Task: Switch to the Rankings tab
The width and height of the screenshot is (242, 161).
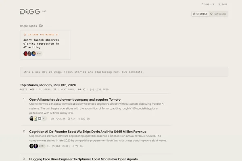Action: pyautogui.click(x=218, y=14)
